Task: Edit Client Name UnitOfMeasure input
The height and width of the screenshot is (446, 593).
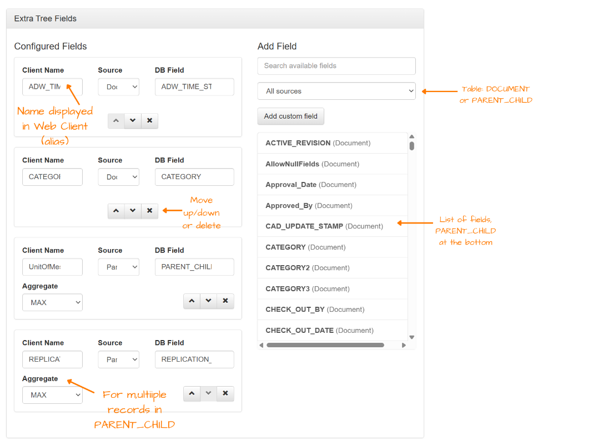Action: click(x=53, y=267)
